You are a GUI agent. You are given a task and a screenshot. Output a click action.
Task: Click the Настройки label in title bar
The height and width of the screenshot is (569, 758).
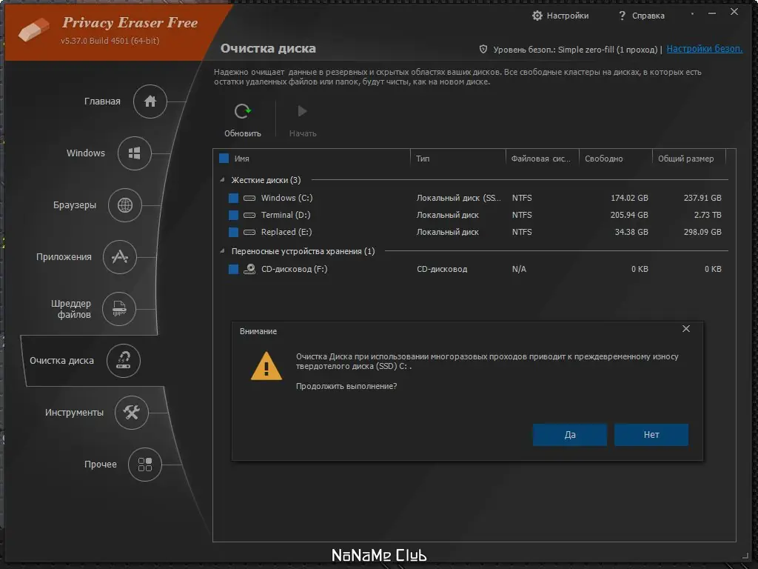(x=568, y=16)
